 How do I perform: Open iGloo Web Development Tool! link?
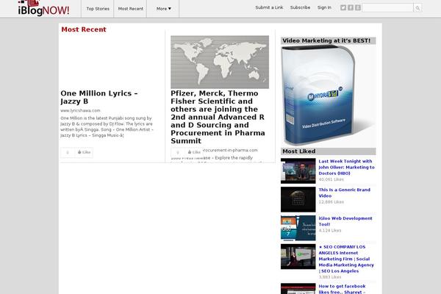point(345,221)
